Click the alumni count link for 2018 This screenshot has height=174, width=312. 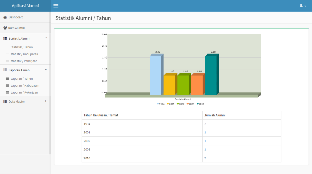click(205, 158)
